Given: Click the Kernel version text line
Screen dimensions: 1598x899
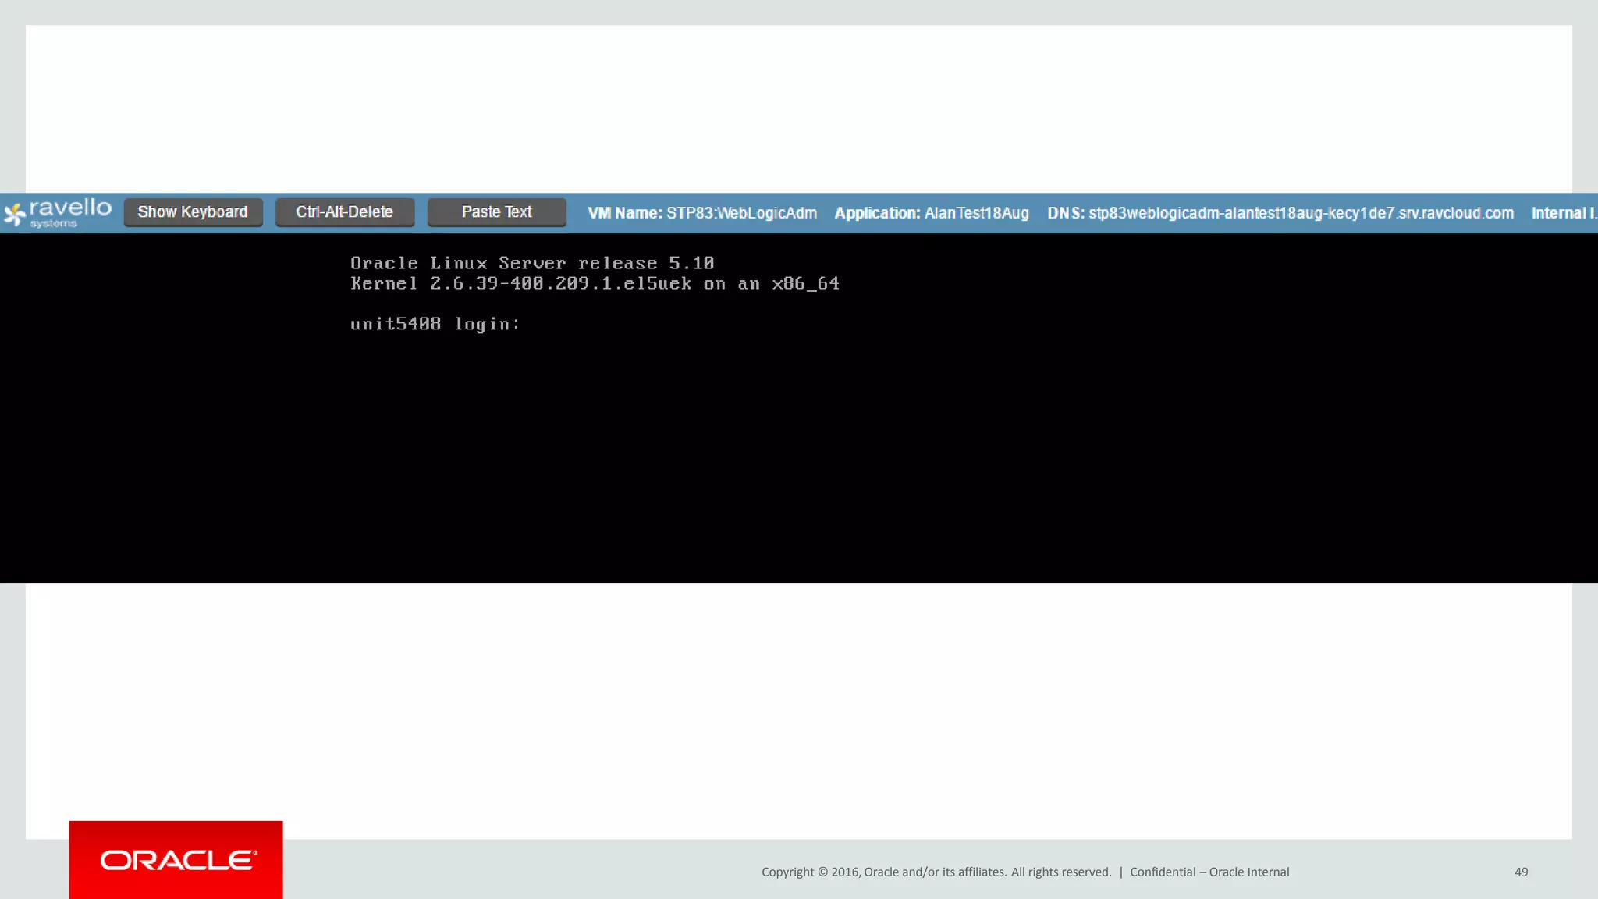Looking at the screenshot, I should [x=595, y=284].
